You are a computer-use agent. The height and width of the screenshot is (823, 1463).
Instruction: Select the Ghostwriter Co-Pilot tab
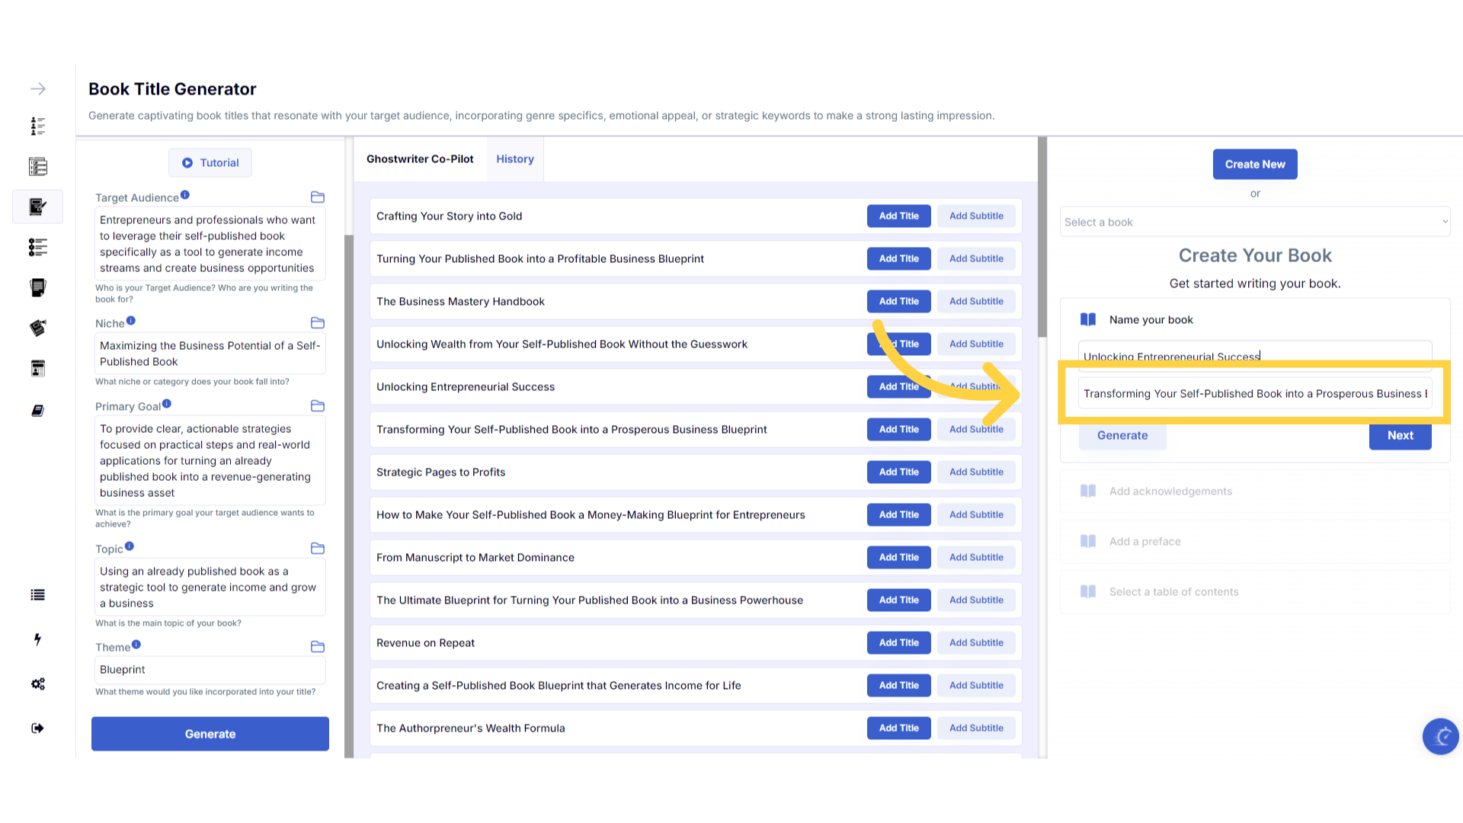tap(420, 159)
